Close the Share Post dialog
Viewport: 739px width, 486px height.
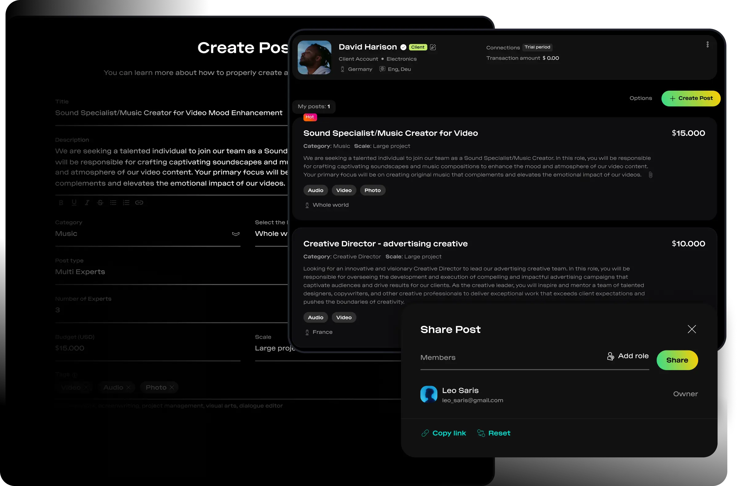click(691, 329)
